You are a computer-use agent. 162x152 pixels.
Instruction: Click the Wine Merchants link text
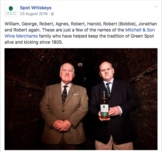[21, 36]
